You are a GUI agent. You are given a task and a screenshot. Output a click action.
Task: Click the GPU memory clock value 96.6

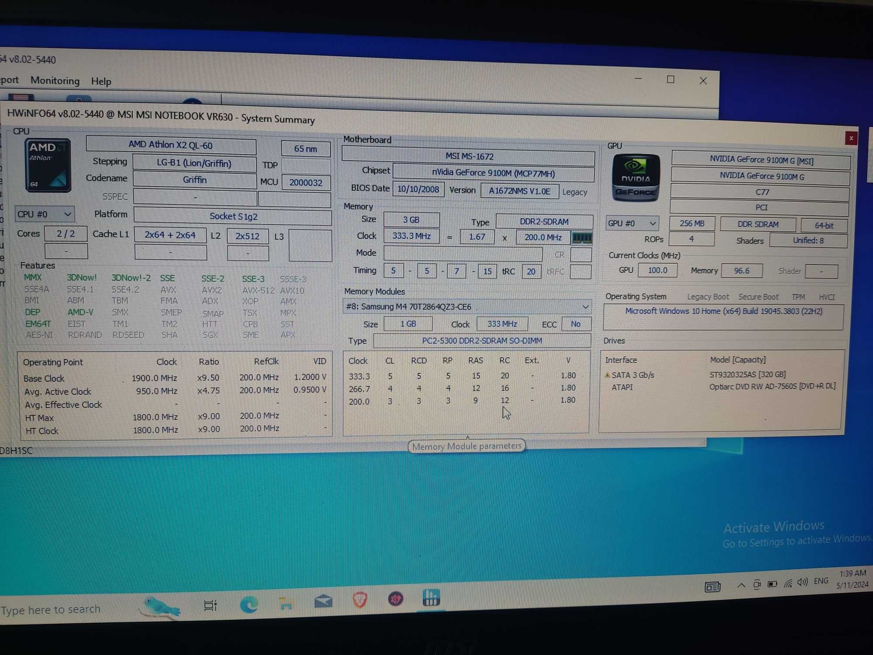tap(742, 271)
